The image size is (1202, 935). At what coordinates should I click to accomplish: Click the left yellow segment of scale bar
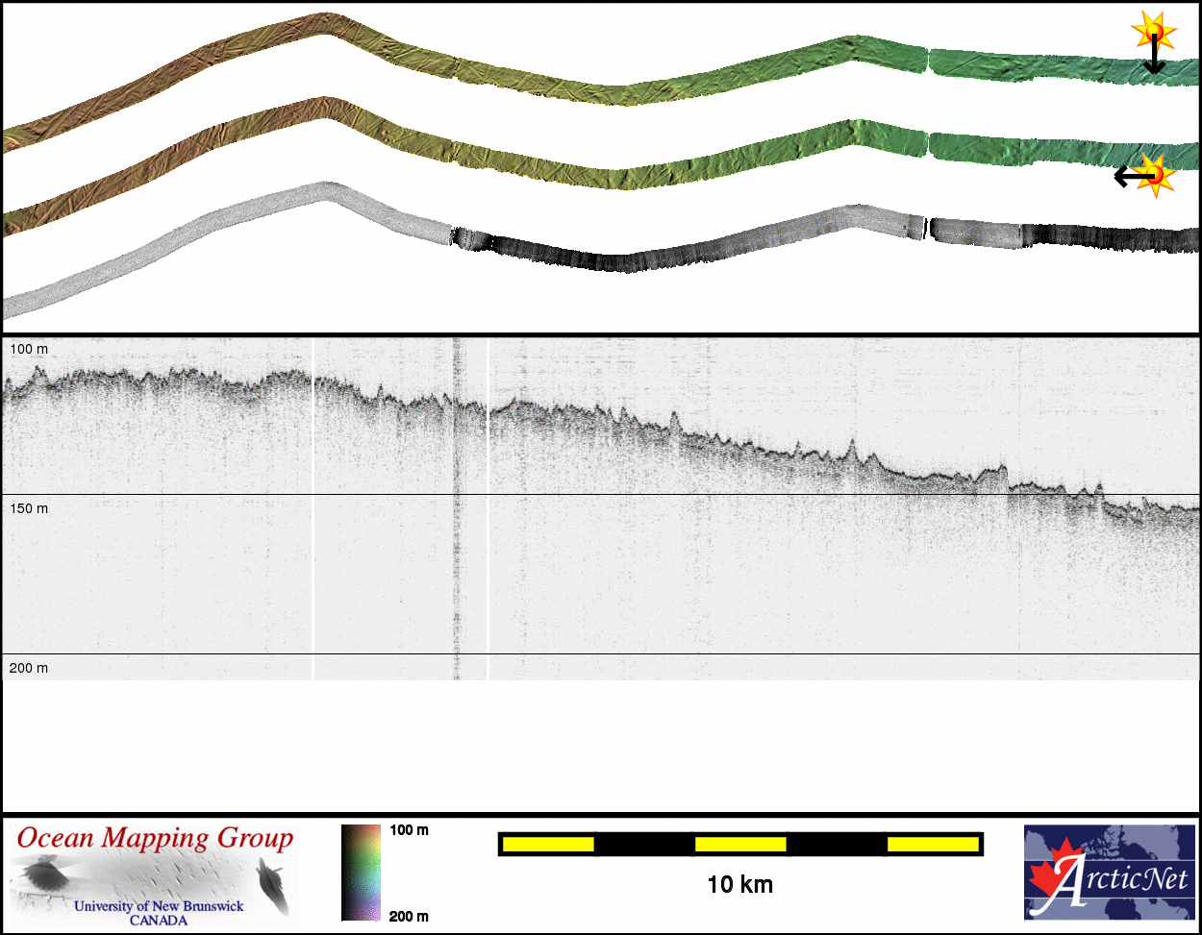click(548, 844)
